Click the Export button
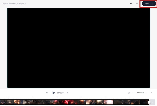This screenshot has width=157, height=106. tap(149, 4)
